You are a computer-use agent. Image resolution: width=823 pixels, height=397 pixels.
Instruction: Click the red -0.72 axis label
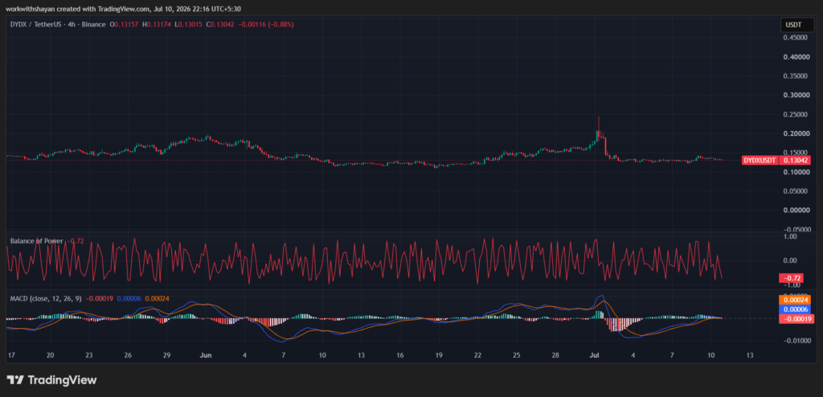(791, 278)
